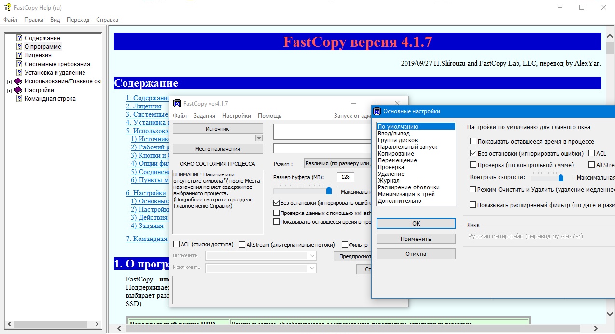
Task: Toggle ACL checkbox in settings dialog
Action: 592,153
